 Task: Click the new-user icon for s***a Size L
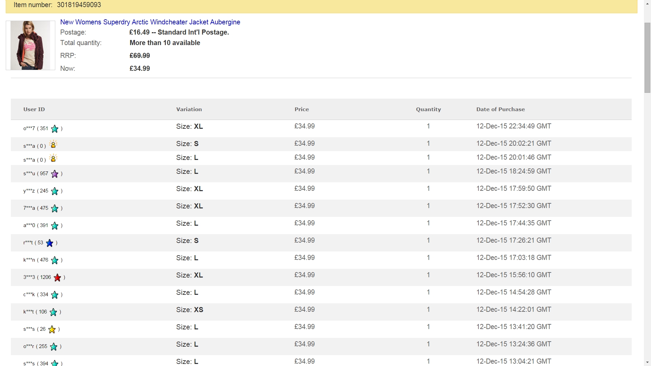53,158
